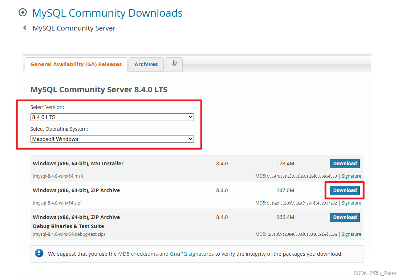Viewport: 402px width, 279px height.
Task: Open the Select Version dropdown
Action: (112, 117)
